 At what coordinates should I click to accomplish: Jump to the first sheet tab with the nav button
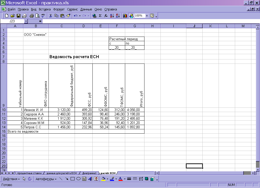pyautogui.click(x=2, y=173)
